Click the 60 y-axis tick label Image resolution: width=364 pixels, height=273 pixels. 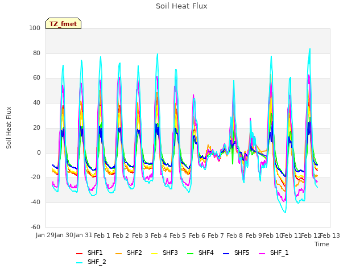click(x=36, y=78)
